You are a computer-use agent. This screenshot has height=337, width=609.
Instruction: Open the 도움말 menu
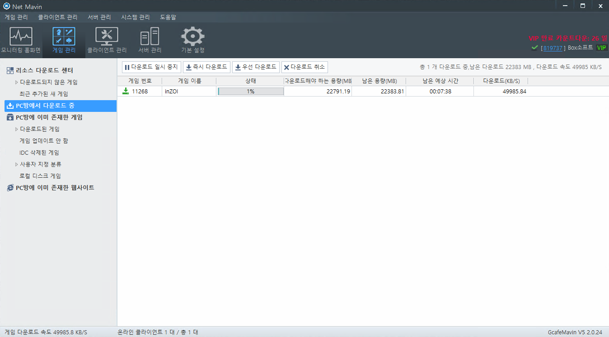click(x=168, y=17)
